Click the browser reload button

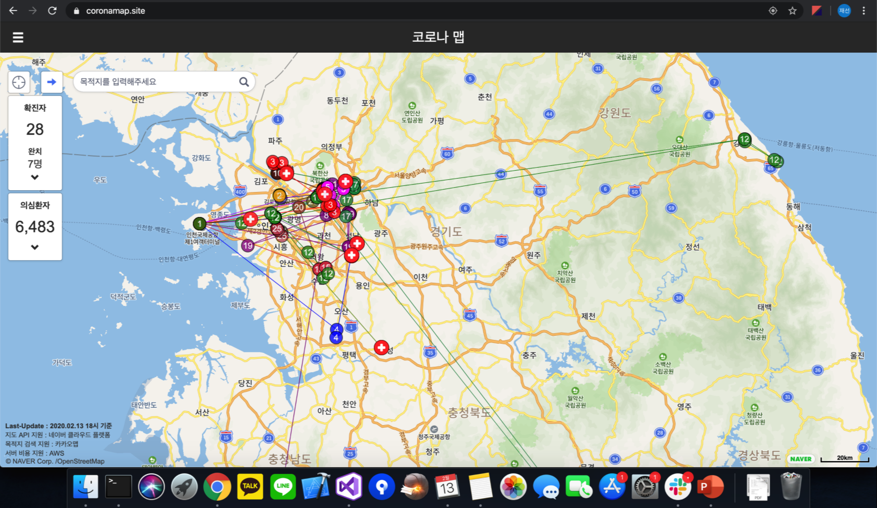pos(52,11)
